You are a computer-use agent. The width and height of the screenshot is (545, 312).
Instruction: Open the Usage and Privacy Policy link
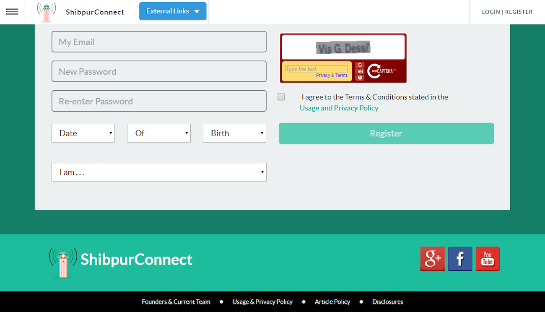[x=339, y=108]
